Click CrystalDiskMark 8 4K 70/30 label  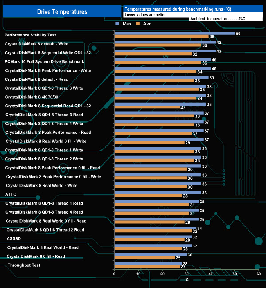click(x=32, y=97)
